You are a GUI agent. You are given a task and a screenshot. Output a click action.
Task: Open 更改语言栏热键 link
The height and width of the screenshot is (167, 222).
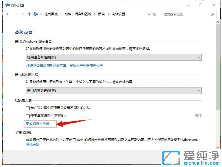click(x=37, y=124)
